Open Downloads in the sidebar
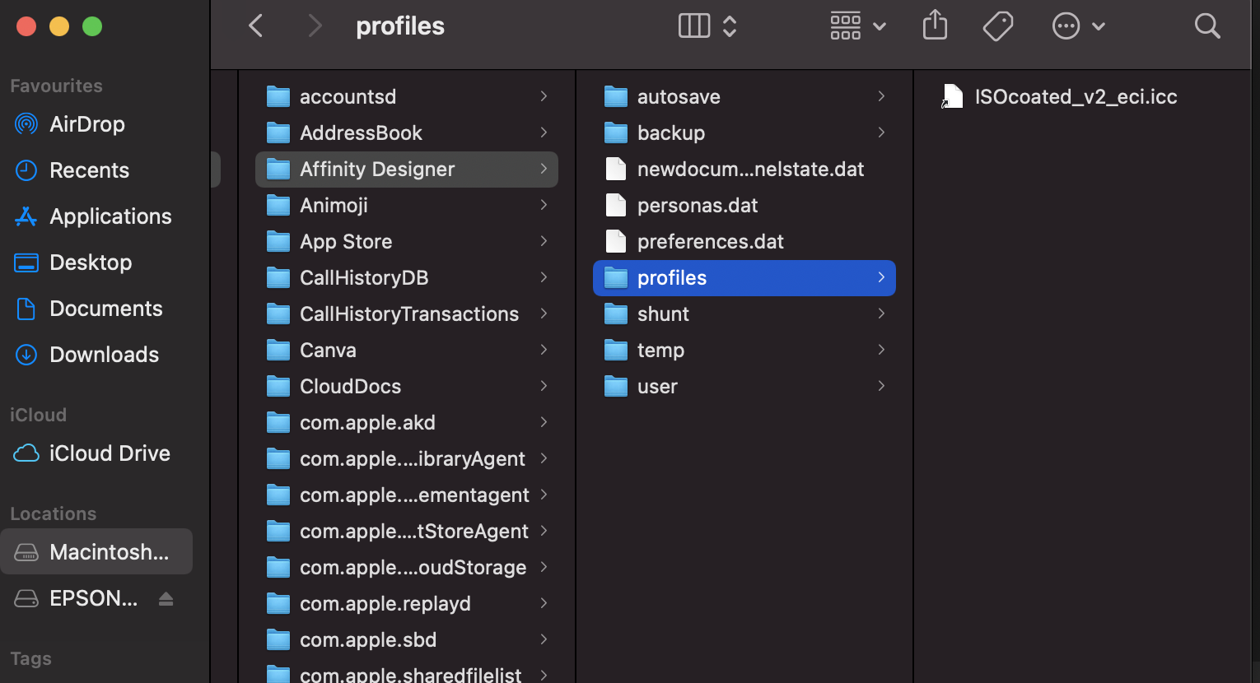This screenshot has width=1260, height=683. [x=96, y=355]
